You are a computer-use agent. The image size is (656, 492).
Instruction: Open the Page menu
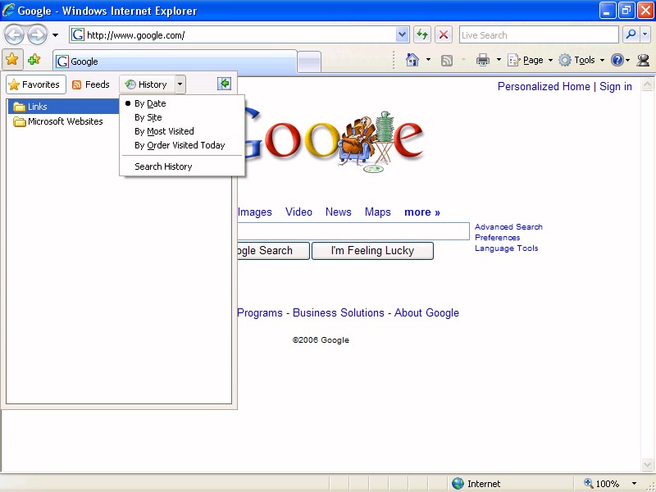point(530,60)
